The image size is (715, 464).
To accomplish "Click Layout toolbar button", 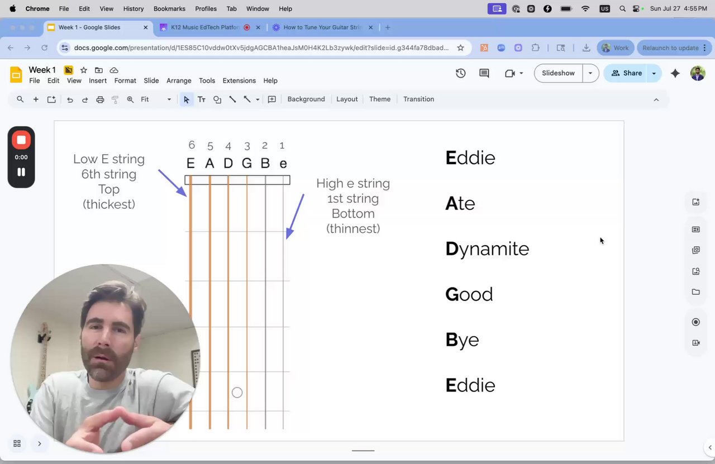I will 347,99.
